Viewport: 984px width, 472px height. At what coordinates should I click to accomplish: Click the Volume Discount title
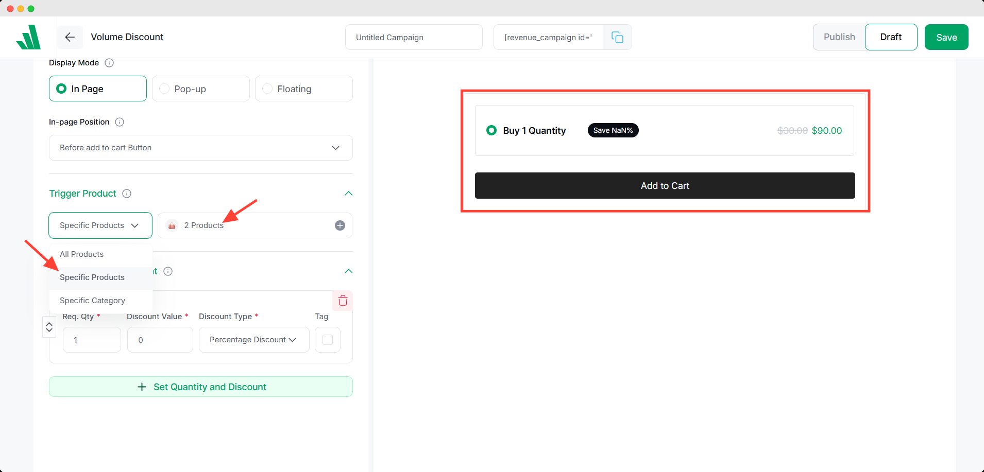(127, 37)
